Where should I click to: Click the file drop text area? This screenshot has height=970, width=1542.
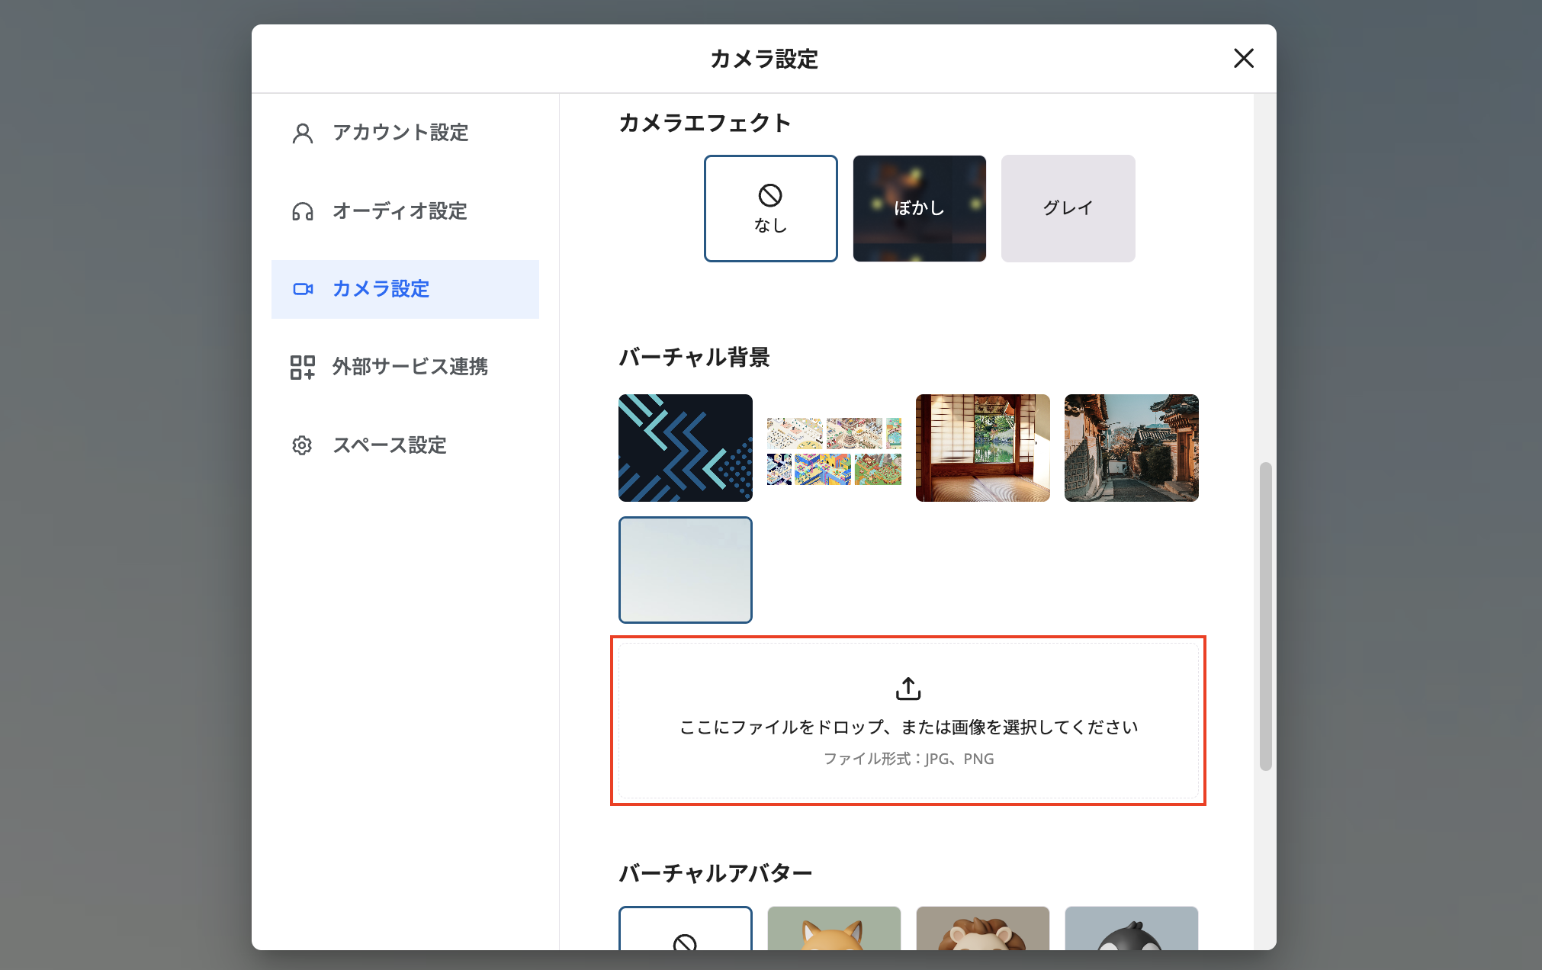[x=908, y=721]
